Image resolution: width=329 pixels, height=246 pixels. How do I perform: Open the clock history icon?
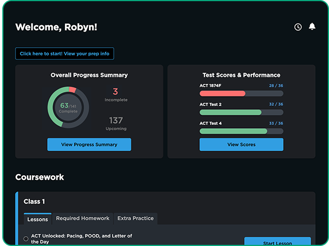[298, 27]
